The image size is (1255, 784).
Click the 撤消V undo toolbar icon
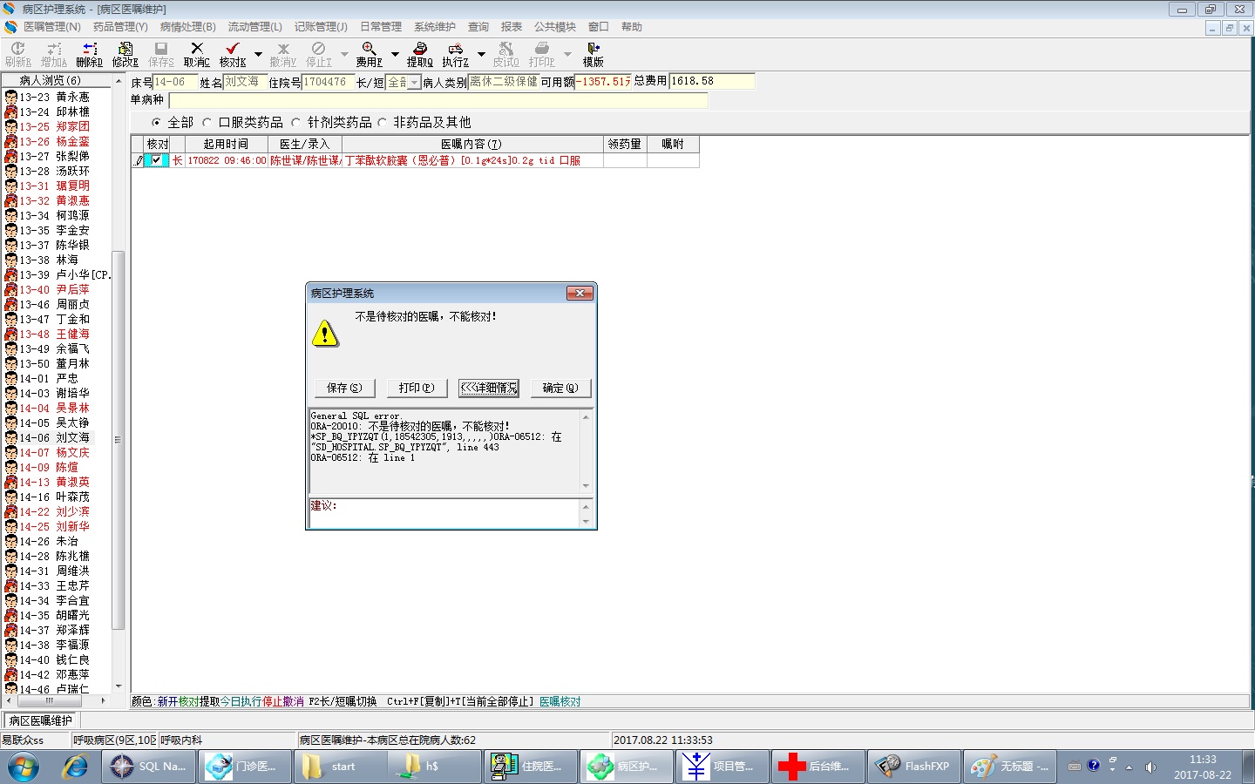pyautogui.click(x=282, y=54)
